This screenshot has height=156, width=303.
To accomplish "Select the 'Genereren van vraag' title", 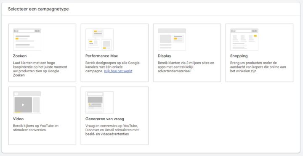I will pyautogui.click(x=105, y=119).
